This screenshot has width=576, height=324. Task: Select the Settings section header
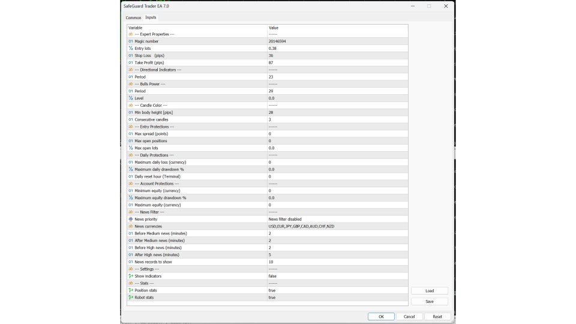coord(146,269)
